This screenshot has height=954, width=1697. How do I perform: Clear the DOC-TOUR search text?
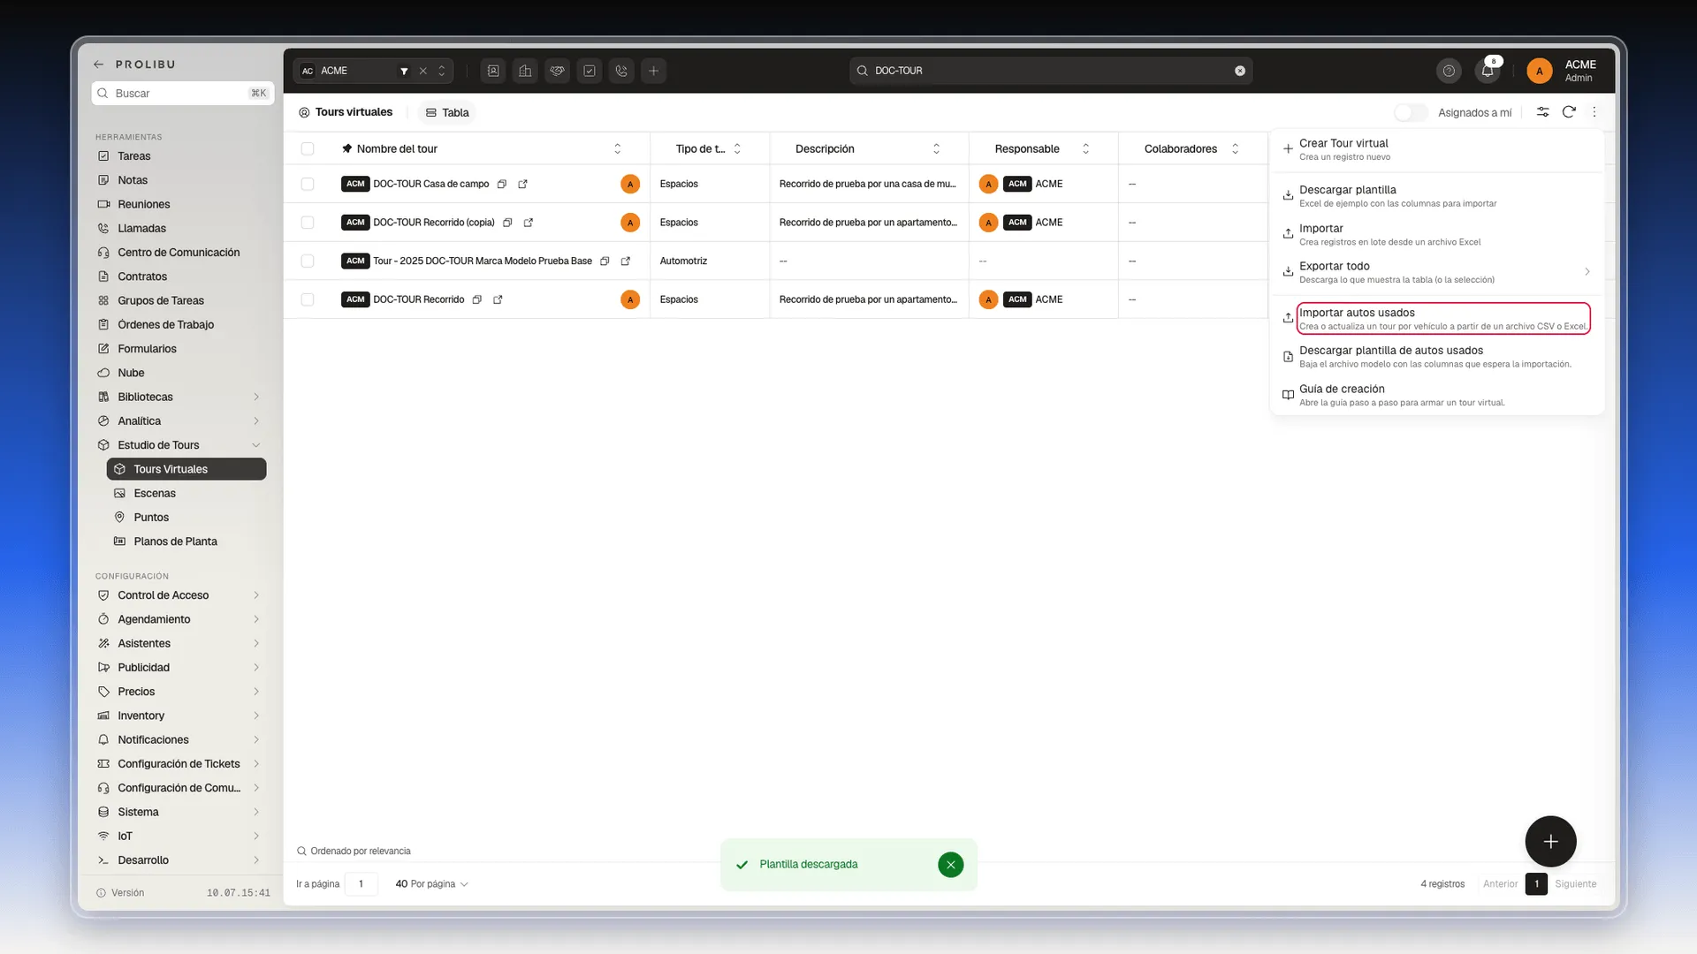coord(1240,71)
